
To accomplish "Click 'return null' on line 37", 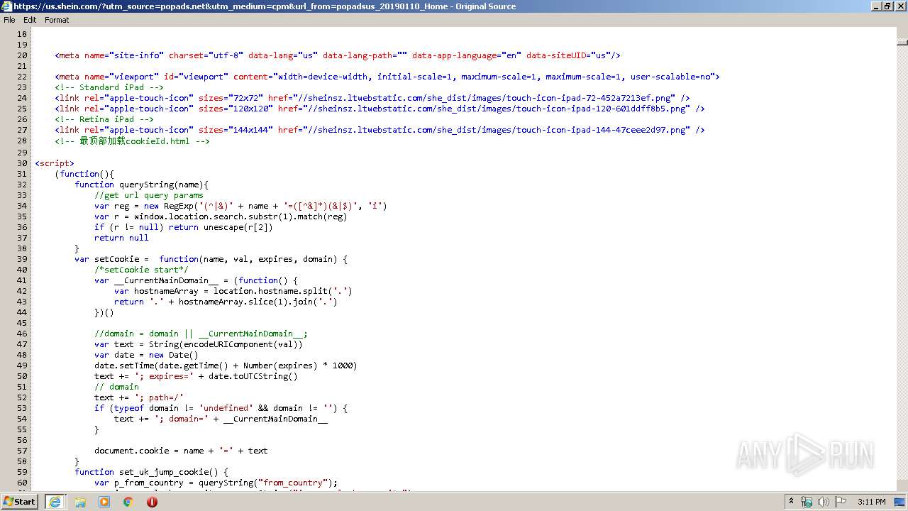I will pos(121,238).
